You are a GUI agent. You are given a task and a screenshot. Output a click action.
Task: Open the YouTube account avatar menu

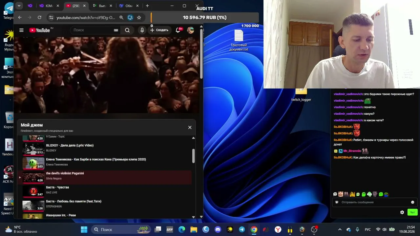(190, 30)
